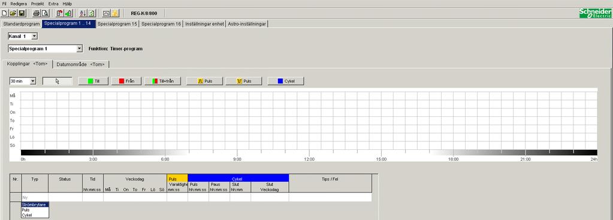Save the project with the floppy disk icon
This screenshot has height=220, width=613.
22,13
